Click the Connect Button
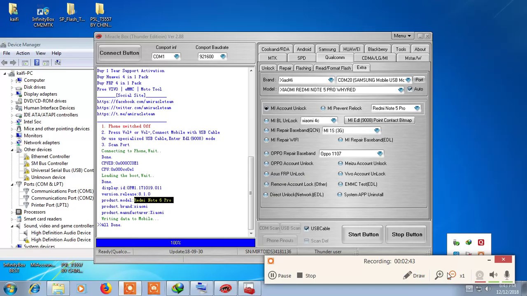Screen dimensions: 527x296 pyautogui.click(x=119, y=53)
